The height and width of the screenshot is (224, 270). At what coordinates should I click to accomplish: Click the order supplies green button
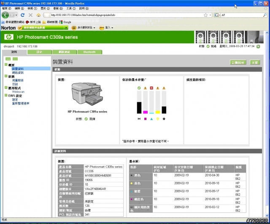point(238,62)
